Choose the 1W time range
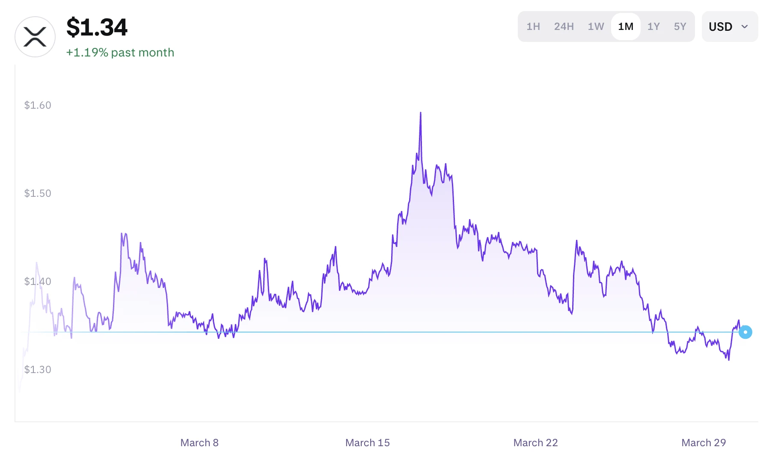This screenshot has height=474, width=772. coord(596,27)
